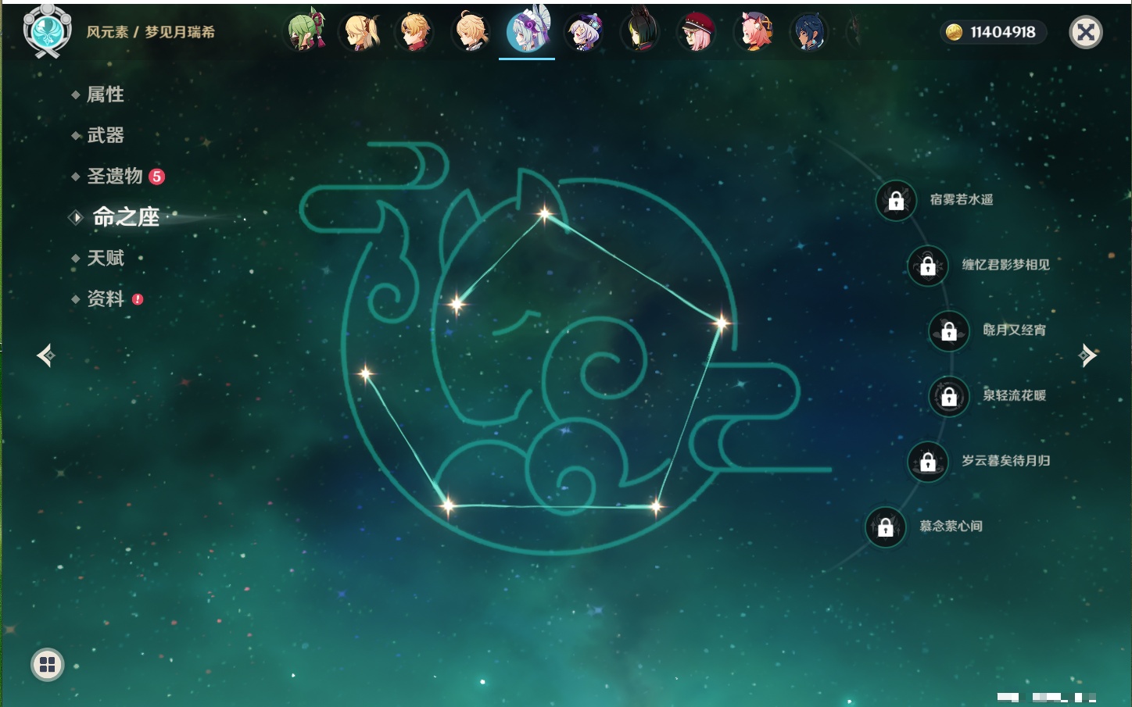Click the Mora coin icon

pyautogui.click(x=954, y=32)
